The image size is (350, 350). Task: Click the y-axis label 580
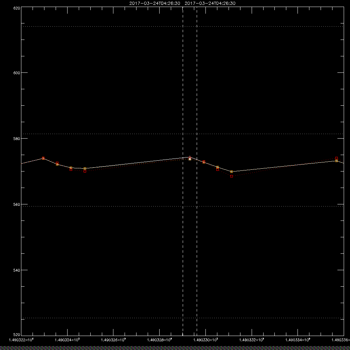(17, 138)
